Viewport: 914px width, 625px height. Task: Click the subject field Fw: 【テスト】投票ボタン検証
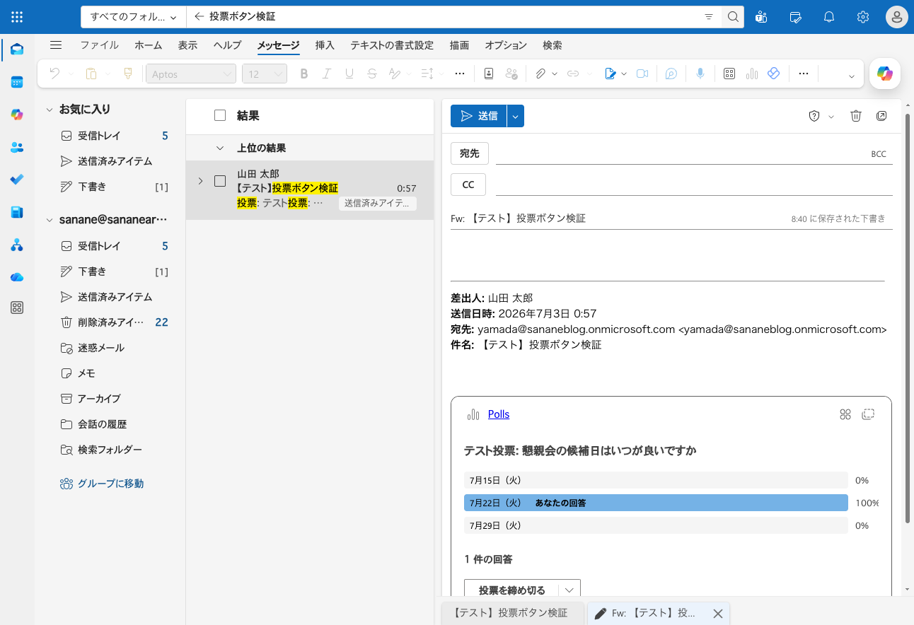click(x=615, y=218)
